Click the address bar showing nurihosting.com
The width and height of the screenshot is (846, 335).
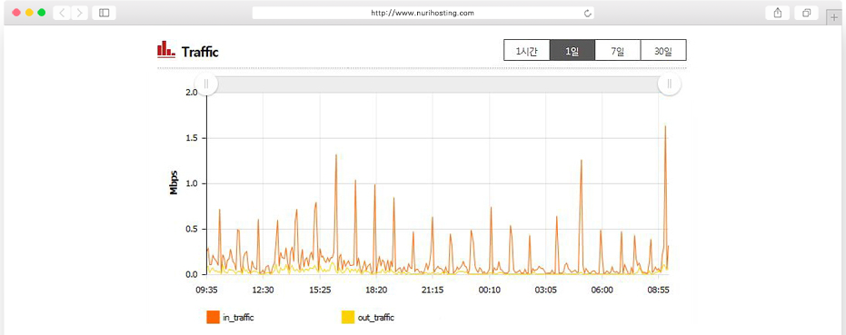423,13
